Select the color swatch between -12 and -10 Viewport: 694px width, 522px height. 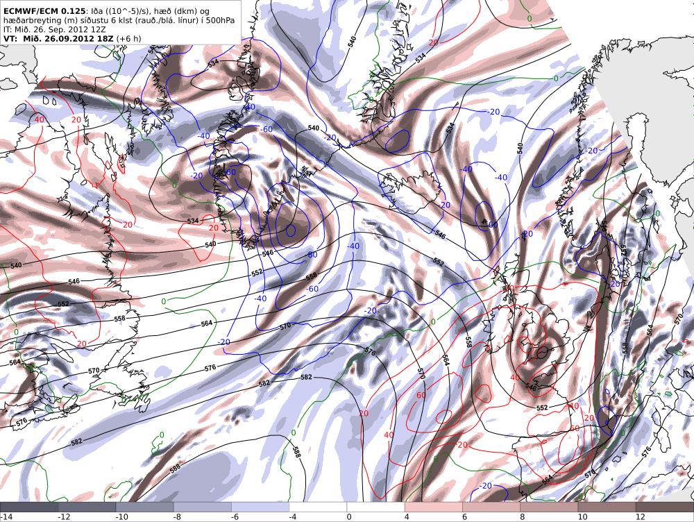coord(87,507)
